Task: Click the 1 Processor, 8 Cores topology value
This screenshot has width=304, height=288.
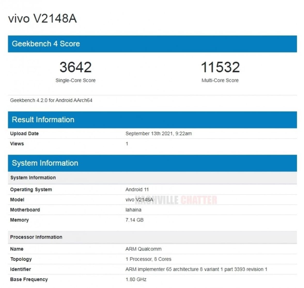Action: click(148, 259)
